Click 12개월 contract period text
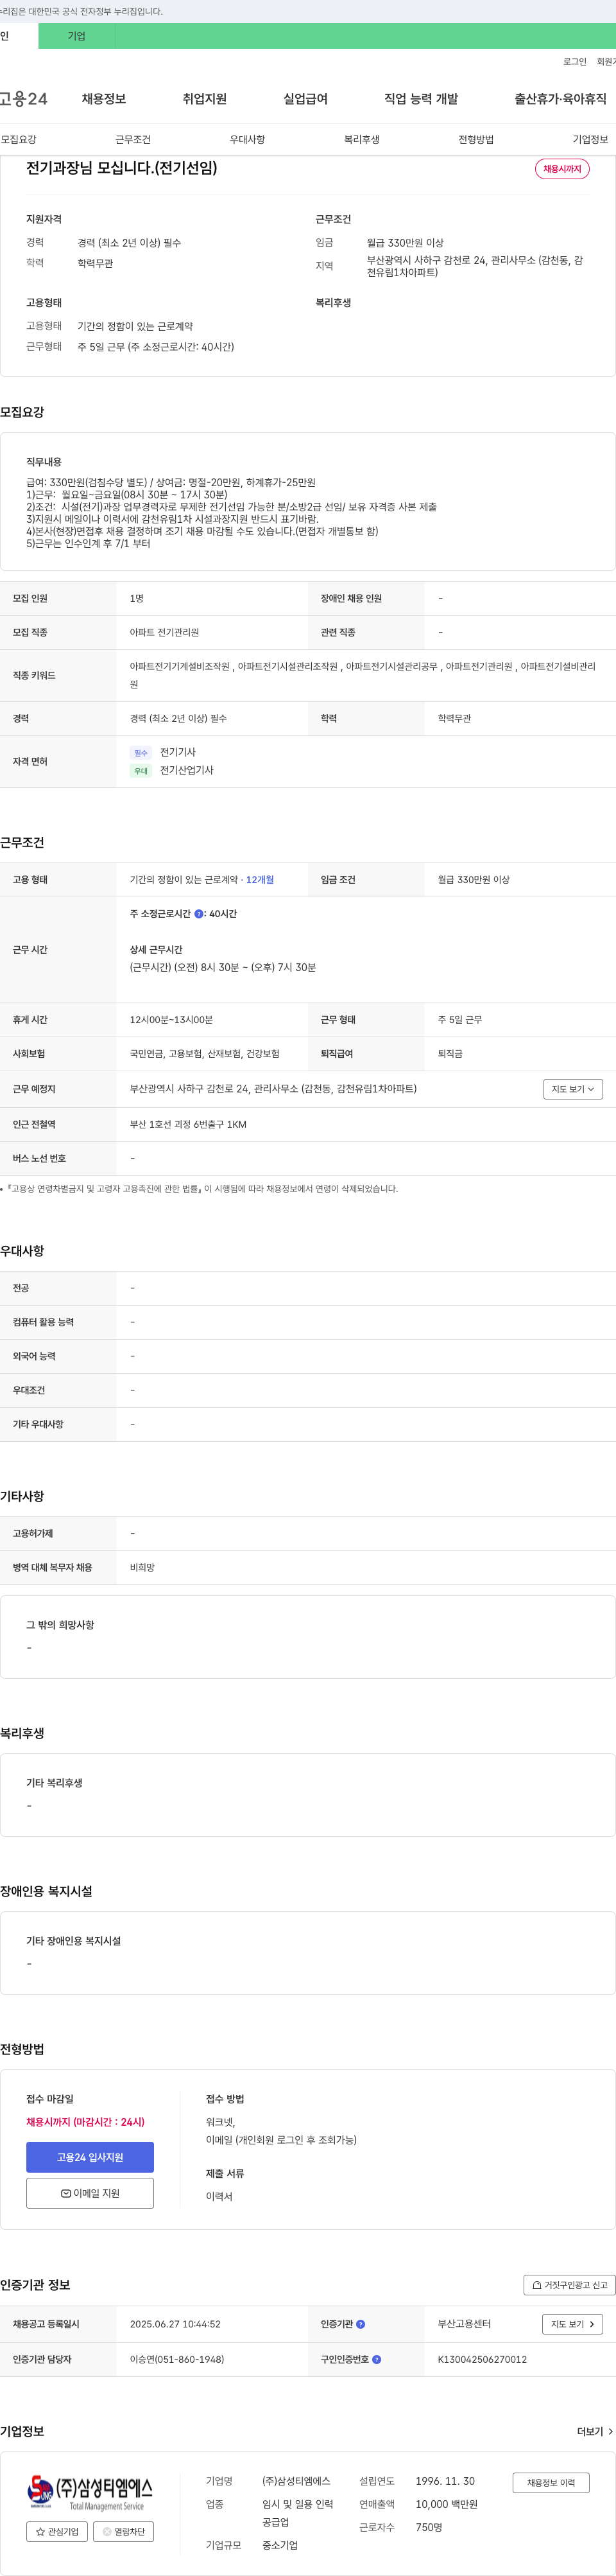Viewport: 616px width, 2576px height. (x=260, y=880)
